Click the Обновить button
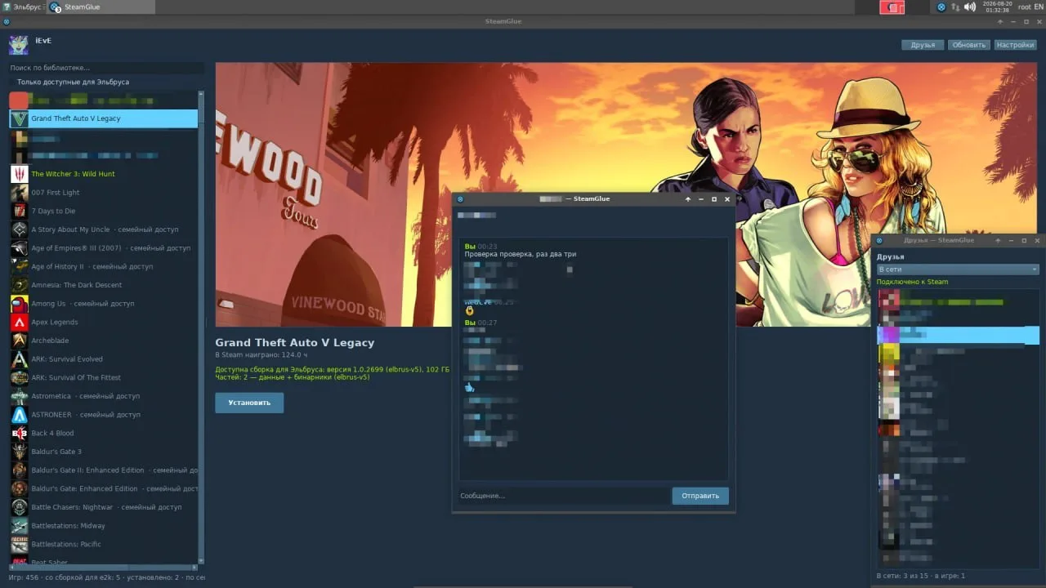 pyautogui.click(x=969, y=45)
